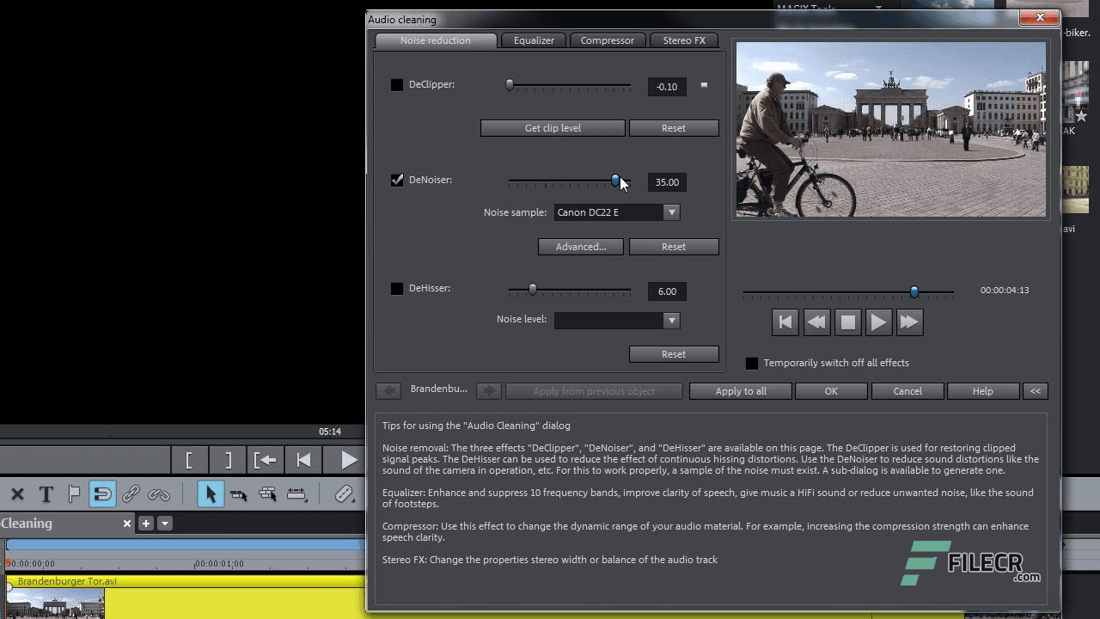Image resolution: width=1100 pixels, height=619 pixels.
Task: Open the Noise level dropdown
Action: (671, 320)
